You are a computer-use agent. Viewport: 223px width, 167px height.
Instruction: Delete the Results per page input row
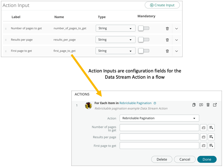coord(167,40)
